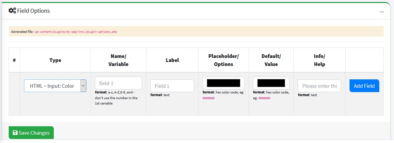Screen dimensions: 394x143
Task: Click the generated plugin-options.php file path
Action: (76, 32)
